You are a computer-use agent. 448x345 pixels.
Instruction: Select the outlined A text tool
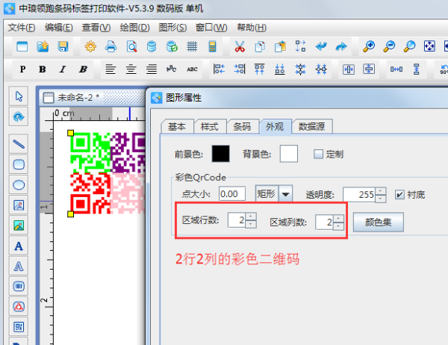click(19, 266)
